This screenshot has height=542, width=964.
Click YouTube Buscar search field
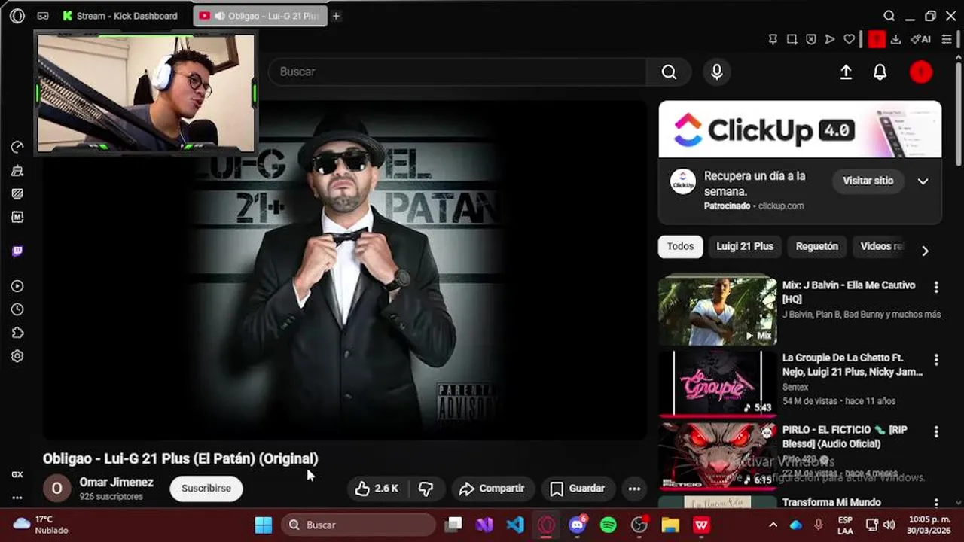[457, 72]
